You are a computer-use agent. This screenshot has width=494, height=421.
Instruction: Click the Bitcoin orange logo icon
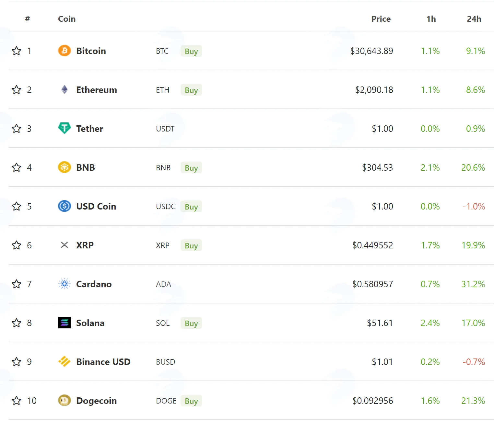coord(65,51)
